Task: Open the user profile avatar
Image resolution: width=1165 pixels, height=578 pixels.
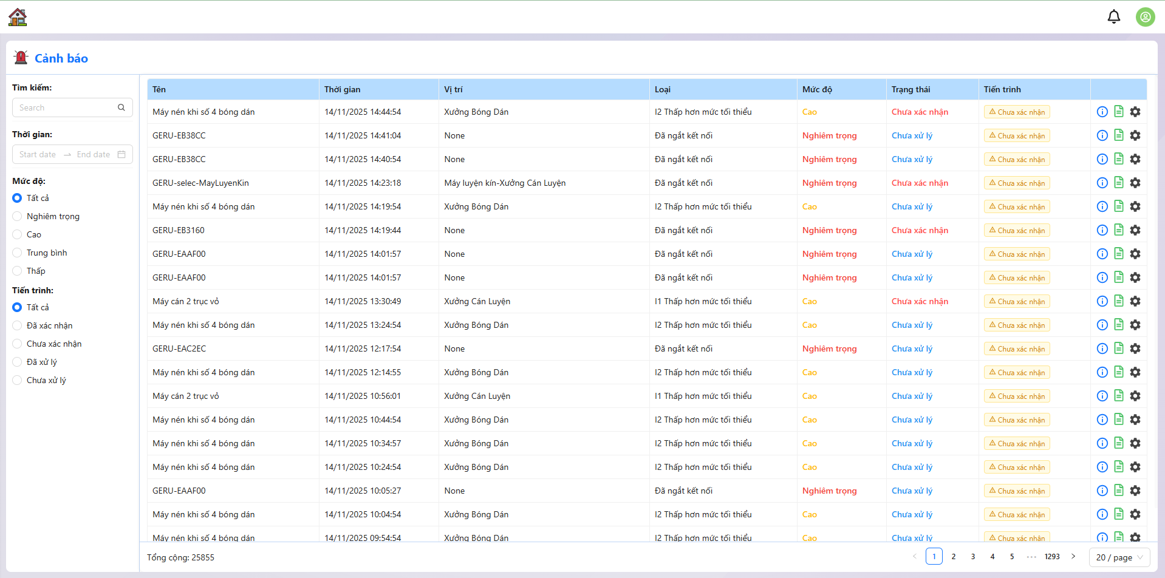Action: click(x=1145, y=17)
